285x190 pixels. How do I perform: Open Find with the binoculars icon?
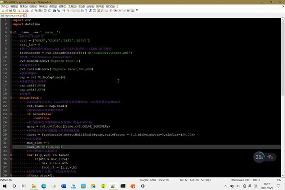click(x=54, y=11)
